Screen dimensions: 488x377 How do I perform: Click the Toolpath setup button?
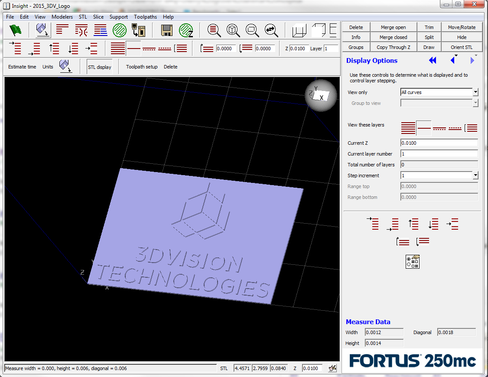coord(142,67)
